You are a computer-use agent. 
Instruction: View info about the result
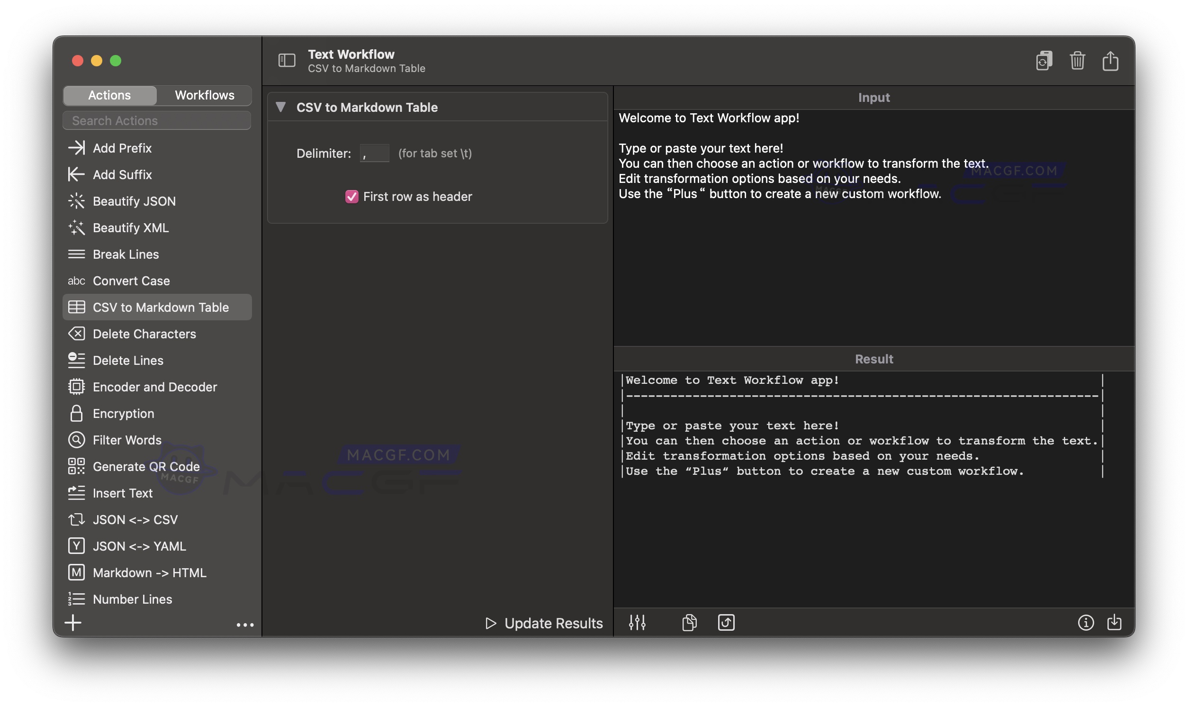(x=1086, y=623)
